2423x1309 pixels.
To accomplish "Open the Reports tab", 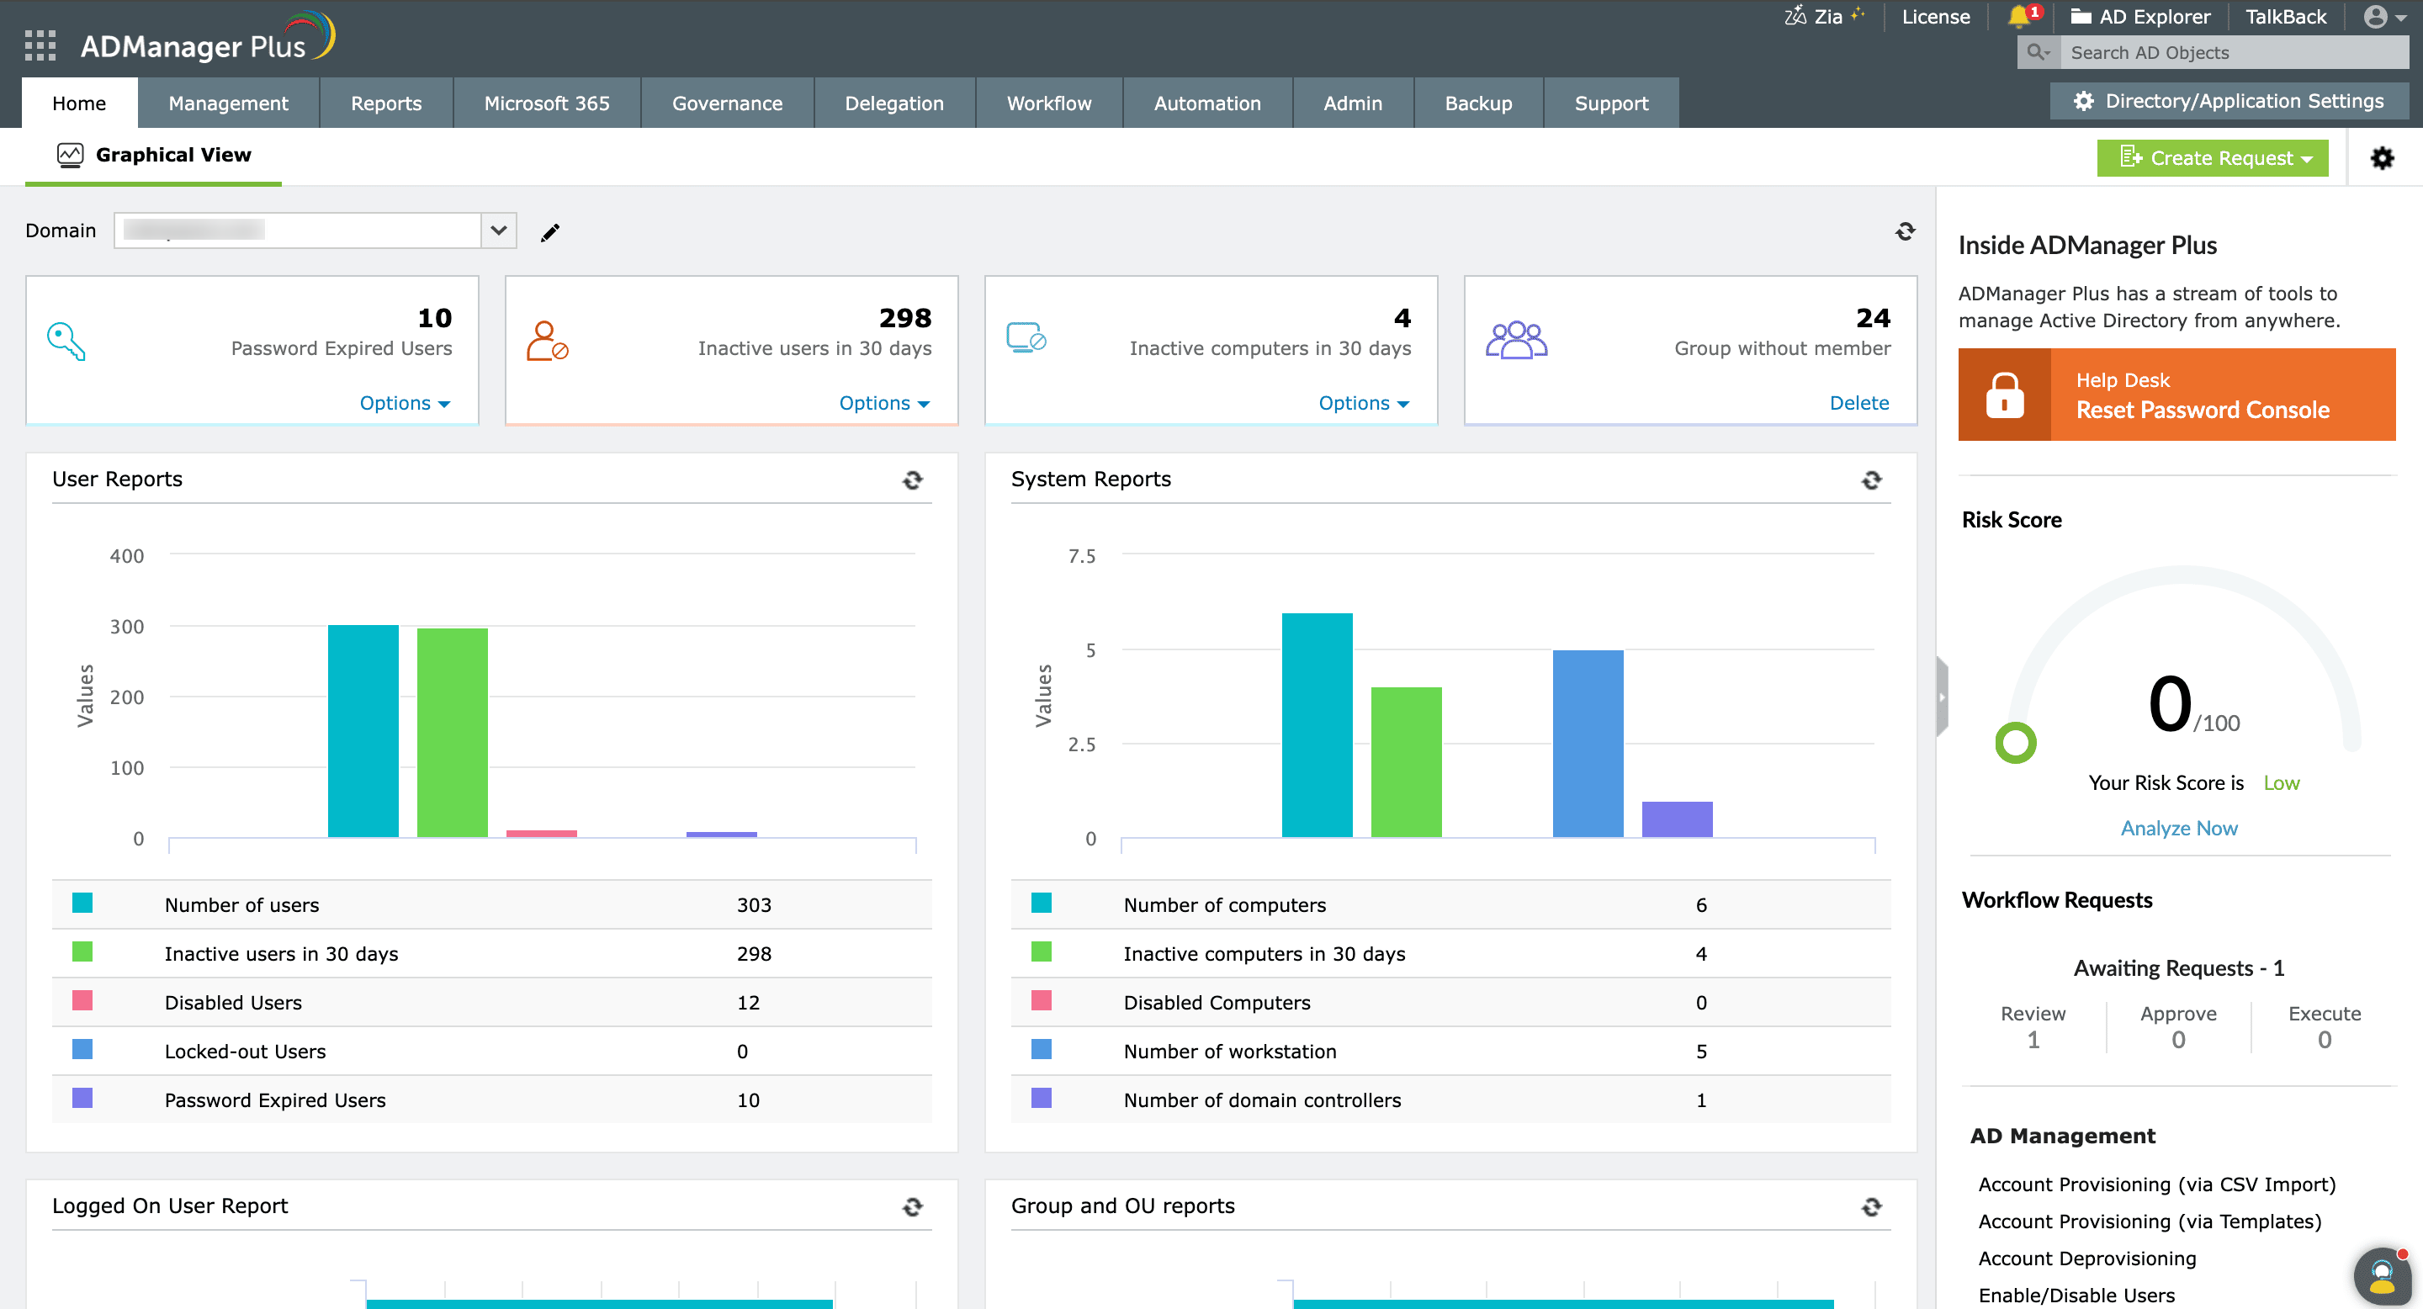I will [387, 103].
